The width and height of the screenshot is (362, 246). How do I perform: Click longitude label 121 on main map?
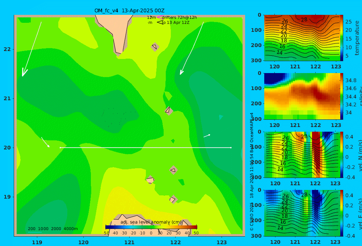click(x=130, y=242)
